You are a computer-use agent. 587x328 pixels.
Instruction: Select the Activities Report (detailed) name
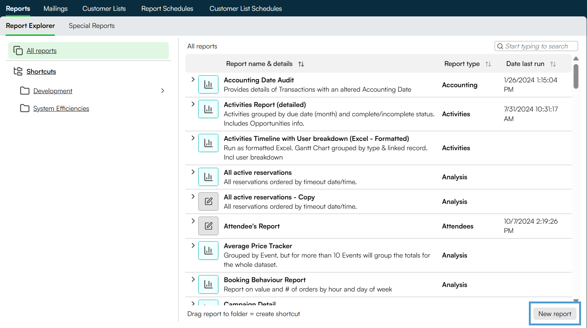265,105
